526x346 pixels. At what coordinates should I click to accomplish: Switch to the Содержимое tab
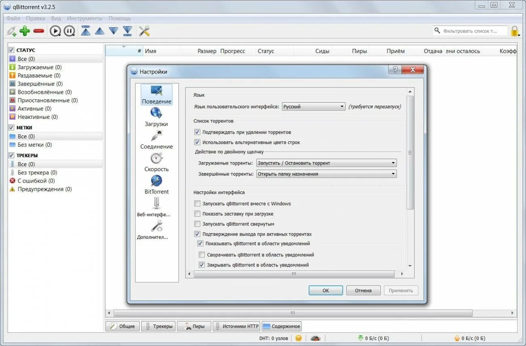pos(282,326)
